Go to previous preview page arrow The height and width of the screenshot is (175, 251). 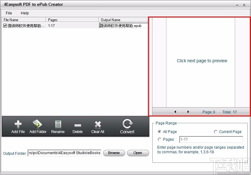pyautogui.click(x=175, y=112)
